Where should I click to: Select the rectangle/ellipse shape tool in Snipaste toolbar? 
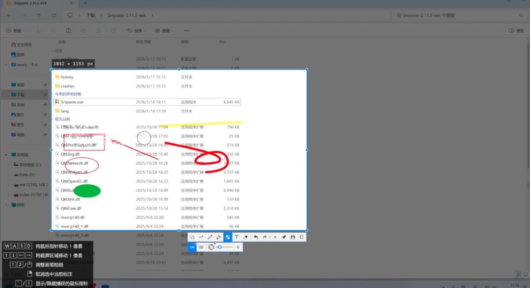tap(192, 237)
